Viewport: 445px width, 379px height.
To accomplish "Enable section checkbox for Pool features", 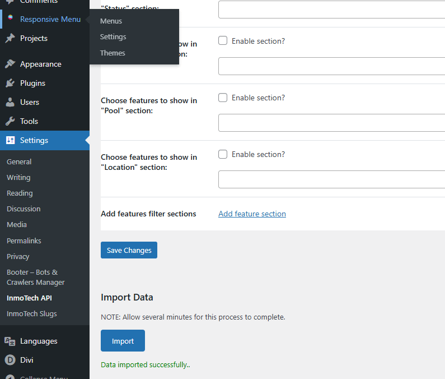I will [x=223, y=98].
